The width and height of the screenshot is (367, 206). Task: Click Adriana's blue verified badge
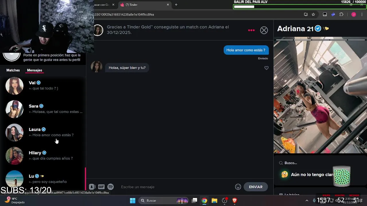318,28
